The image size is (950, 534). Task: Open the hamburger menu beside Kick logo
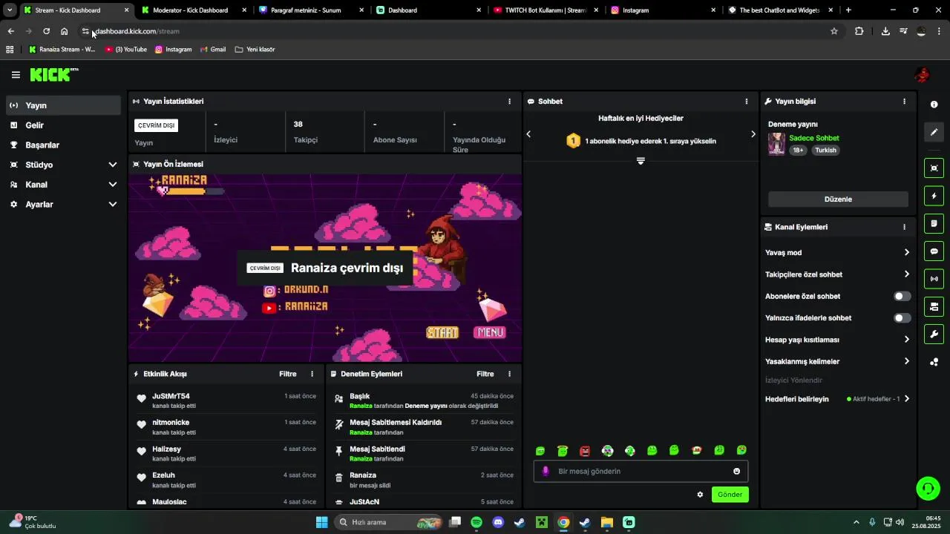coord(16,75)
